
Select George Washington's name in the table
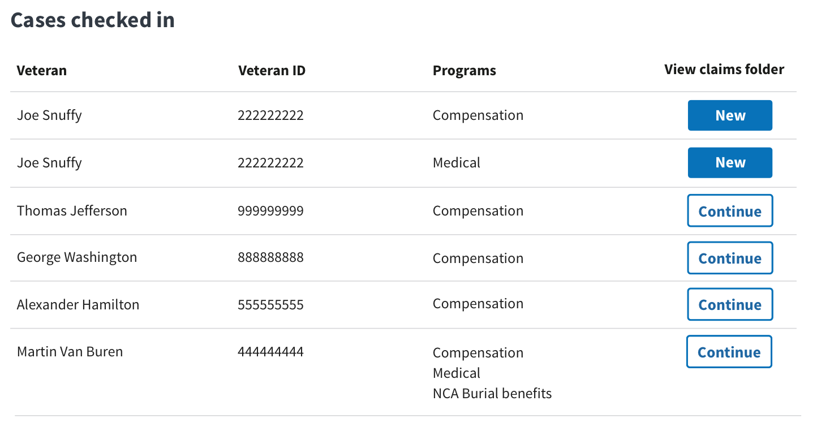tap(77, 257)
